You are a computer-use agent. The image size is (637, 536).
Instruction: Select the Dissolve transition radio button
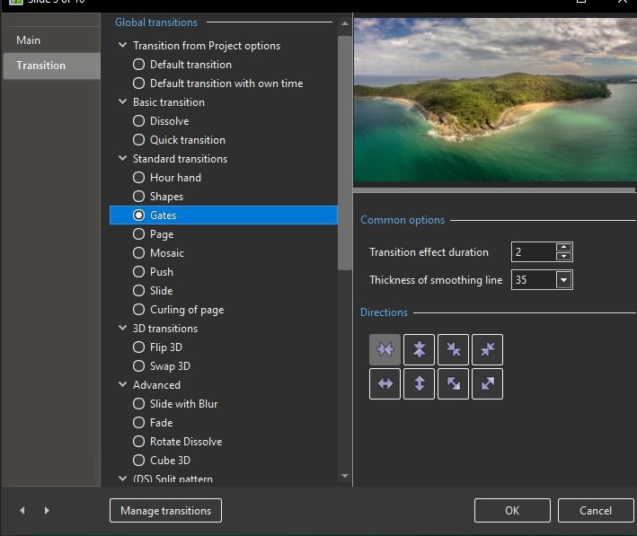138,121
